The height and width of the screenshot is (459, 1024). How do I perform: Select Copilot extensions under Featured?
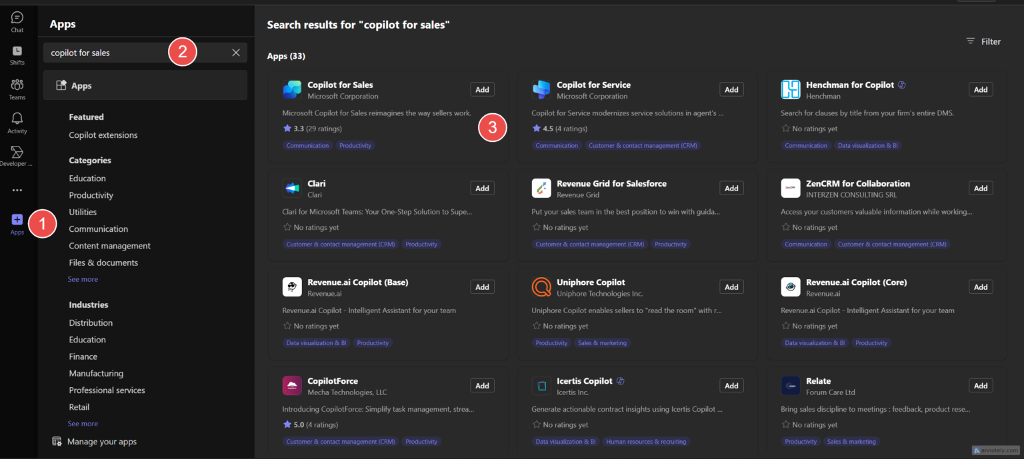click(x=103, y=135)
